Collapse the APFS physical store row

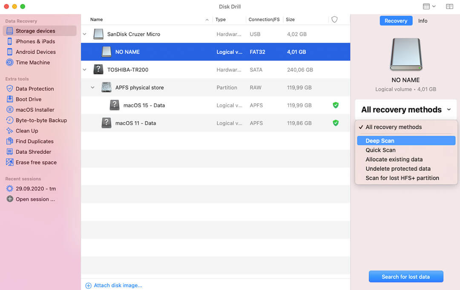(93, 88)
